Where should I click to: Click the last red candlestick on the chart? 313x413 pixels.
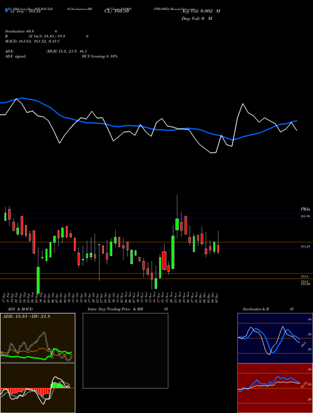[x=218, y=249]
